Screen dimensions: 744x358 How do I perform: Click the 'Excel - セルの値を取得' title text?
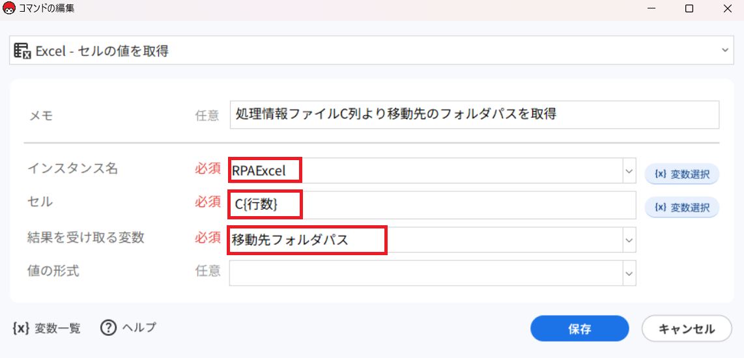click(102, 51)
